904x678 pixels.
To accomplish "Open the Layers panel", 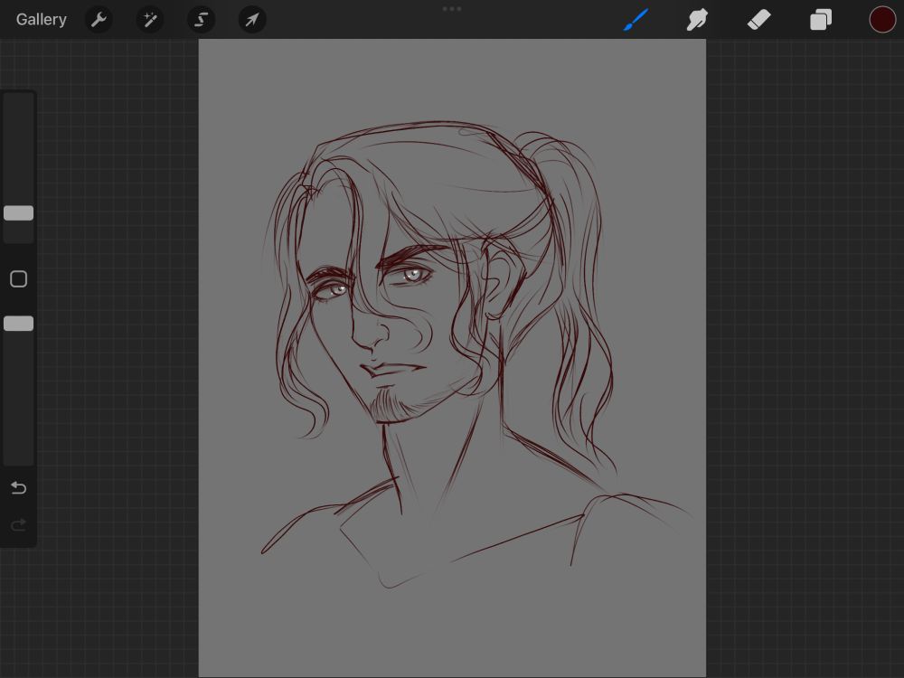I will coord(821,20).
